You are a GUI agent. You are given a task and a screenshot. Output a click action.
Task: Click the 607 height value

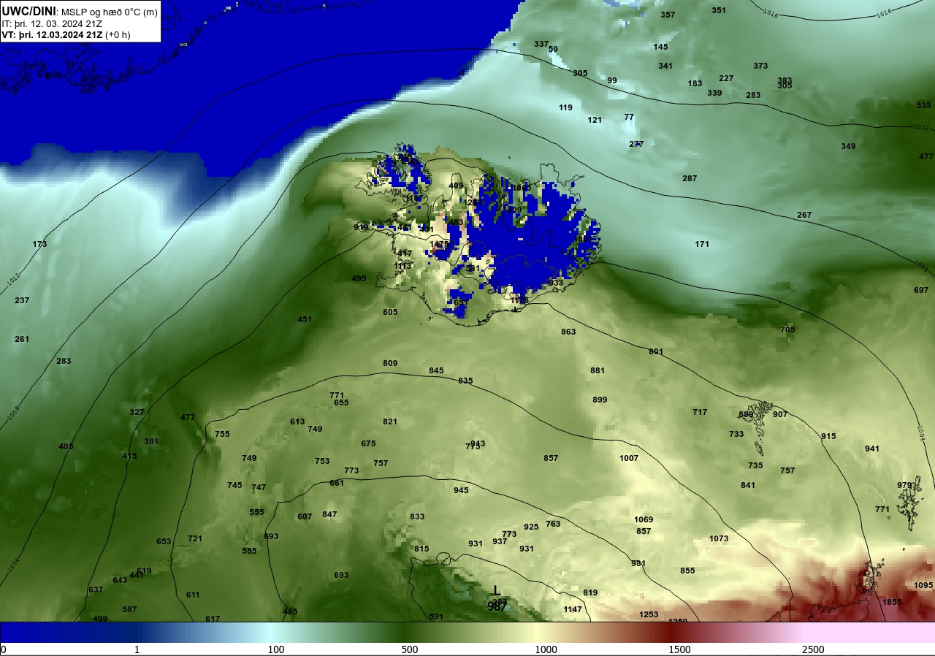tap(305, 516)
